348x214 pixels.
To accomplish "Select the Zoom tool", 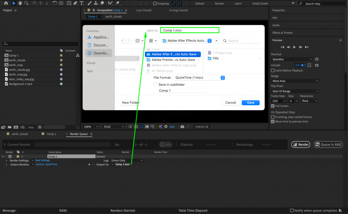I will pyautogui.click(x=27, y=3).
